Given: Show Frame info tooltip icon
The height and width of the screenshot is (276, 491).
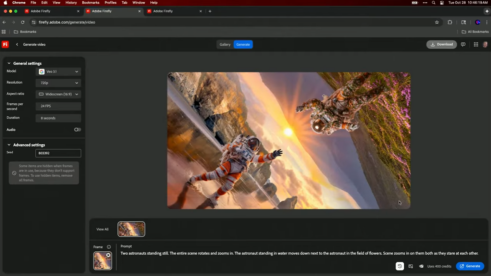Looking at the screenshot, I should 109,247.
